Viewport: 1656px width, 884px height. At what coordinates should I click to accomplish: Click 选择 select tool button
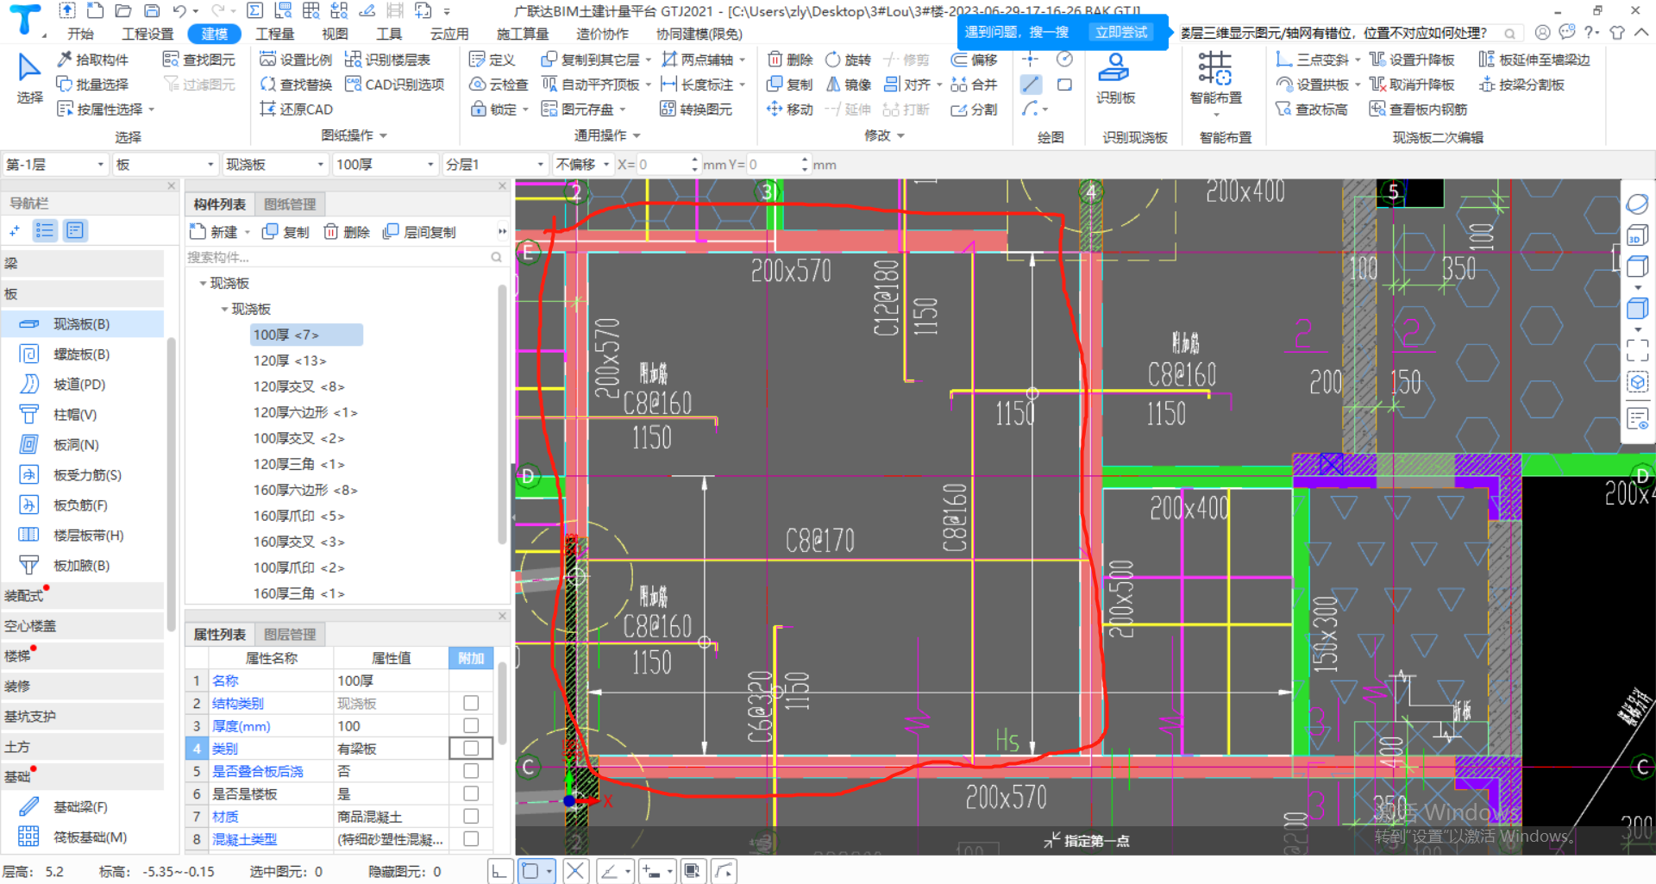coord(29,78)
